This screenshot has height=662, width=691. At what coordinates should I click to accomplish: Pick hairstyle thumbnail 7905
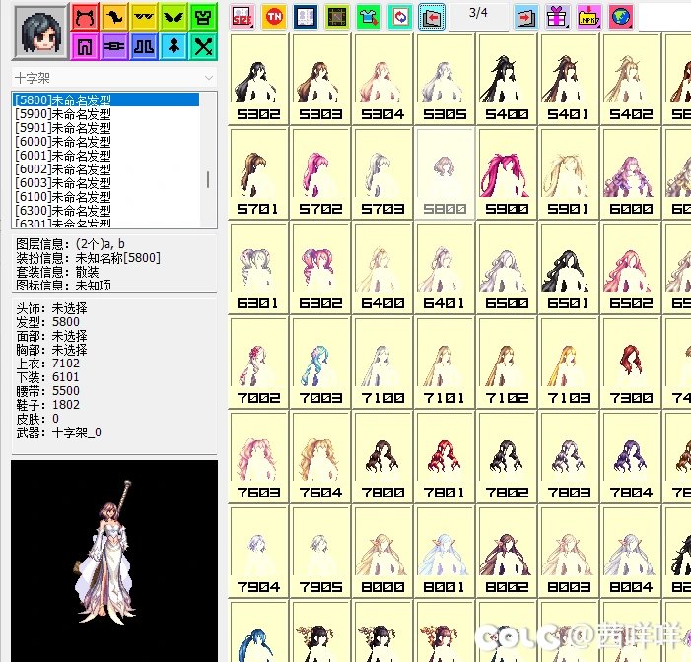click(320, 552)
